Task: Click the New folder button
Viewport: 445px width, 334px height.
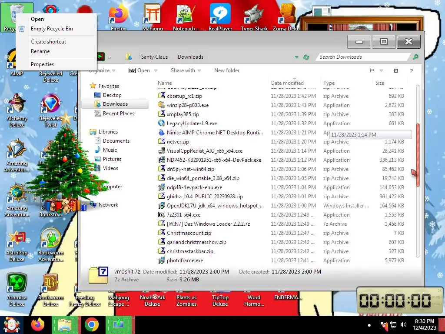Action: click(x=227, y=70)
